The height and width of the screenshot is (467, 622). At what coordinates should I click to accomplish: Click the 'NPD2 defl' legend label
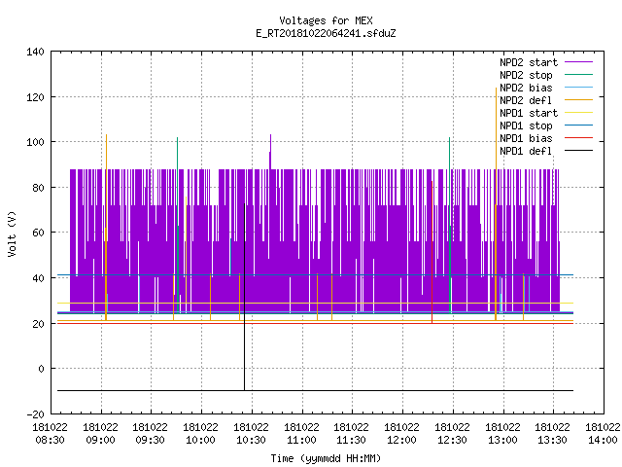point(526,100)
